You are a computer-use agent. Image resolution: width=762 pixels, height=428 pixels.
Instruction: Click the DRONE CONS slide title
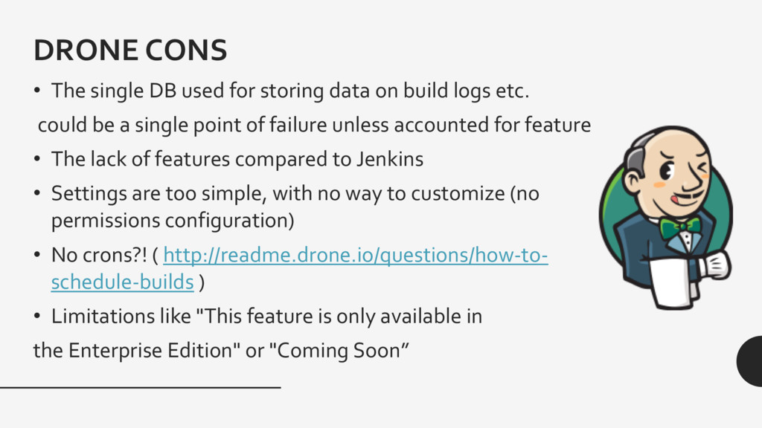click(130, 50)
